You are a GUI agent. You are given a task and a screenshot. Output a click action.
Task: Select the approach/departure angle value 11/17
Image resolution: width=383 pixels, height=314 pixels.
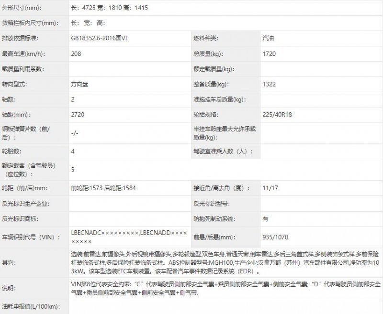(x=270, y=188)
